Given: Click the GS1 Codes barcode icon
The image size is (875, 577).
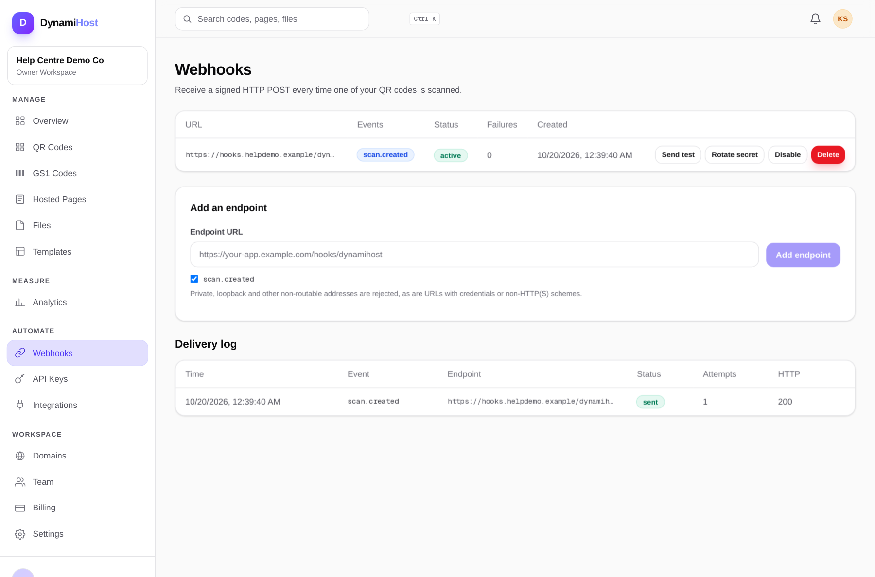Looking at the screenshot, I should coord(20,173).
